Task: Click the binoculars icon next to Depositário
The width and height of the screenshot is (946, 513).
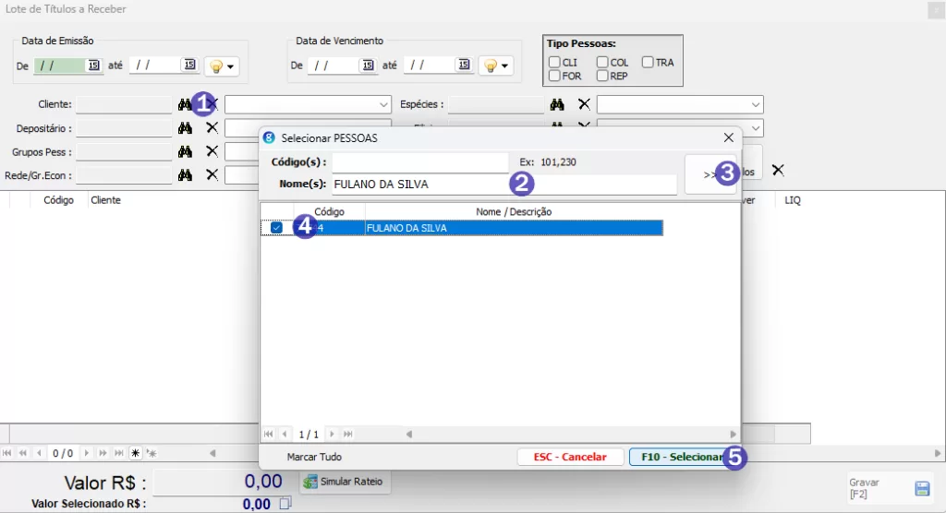Action: pyautogui.click(x=185, y=127)
